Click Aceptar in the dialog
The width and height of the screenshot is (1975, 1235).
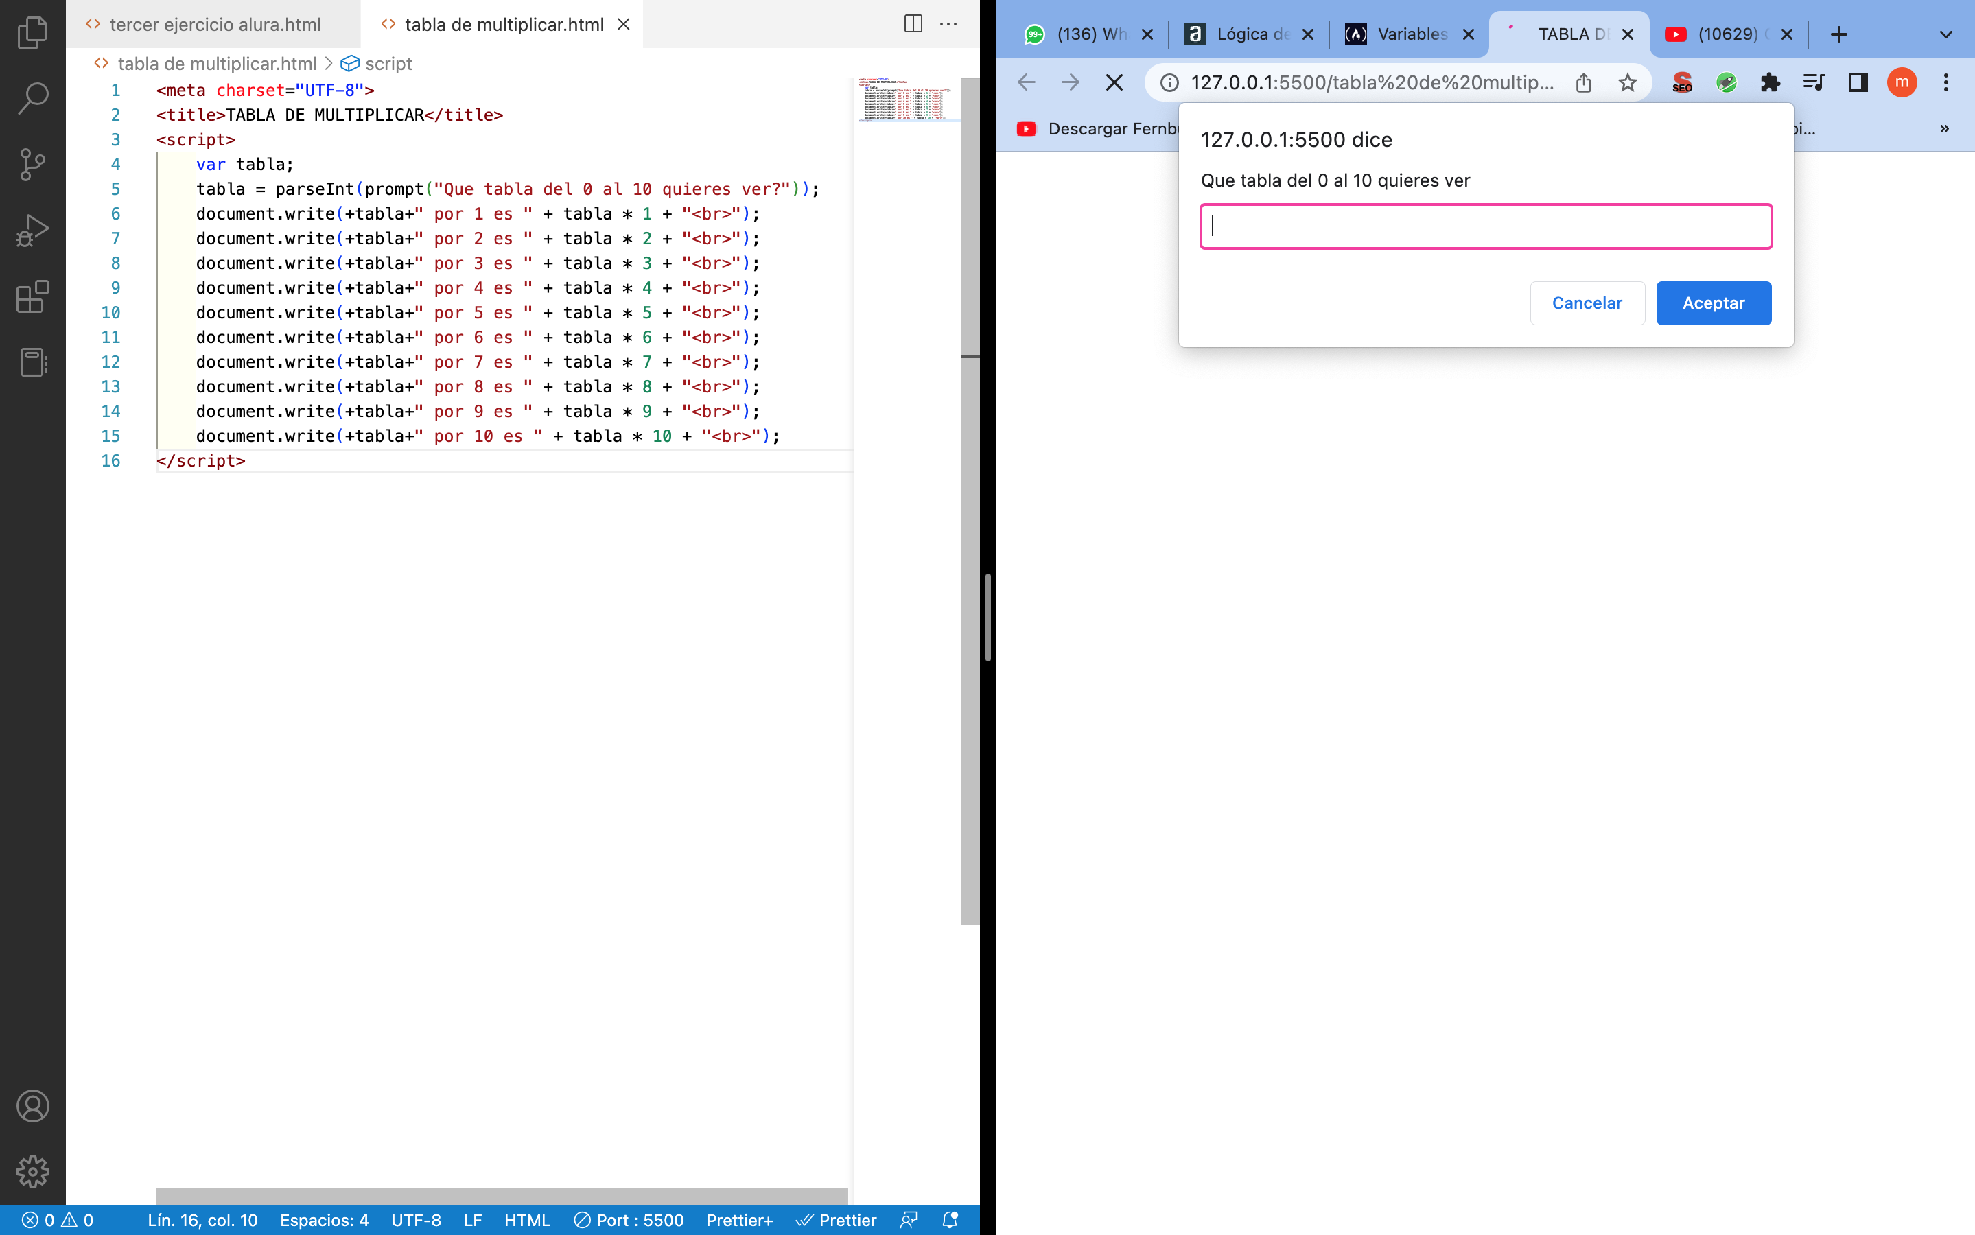[x=1714, y=303]
